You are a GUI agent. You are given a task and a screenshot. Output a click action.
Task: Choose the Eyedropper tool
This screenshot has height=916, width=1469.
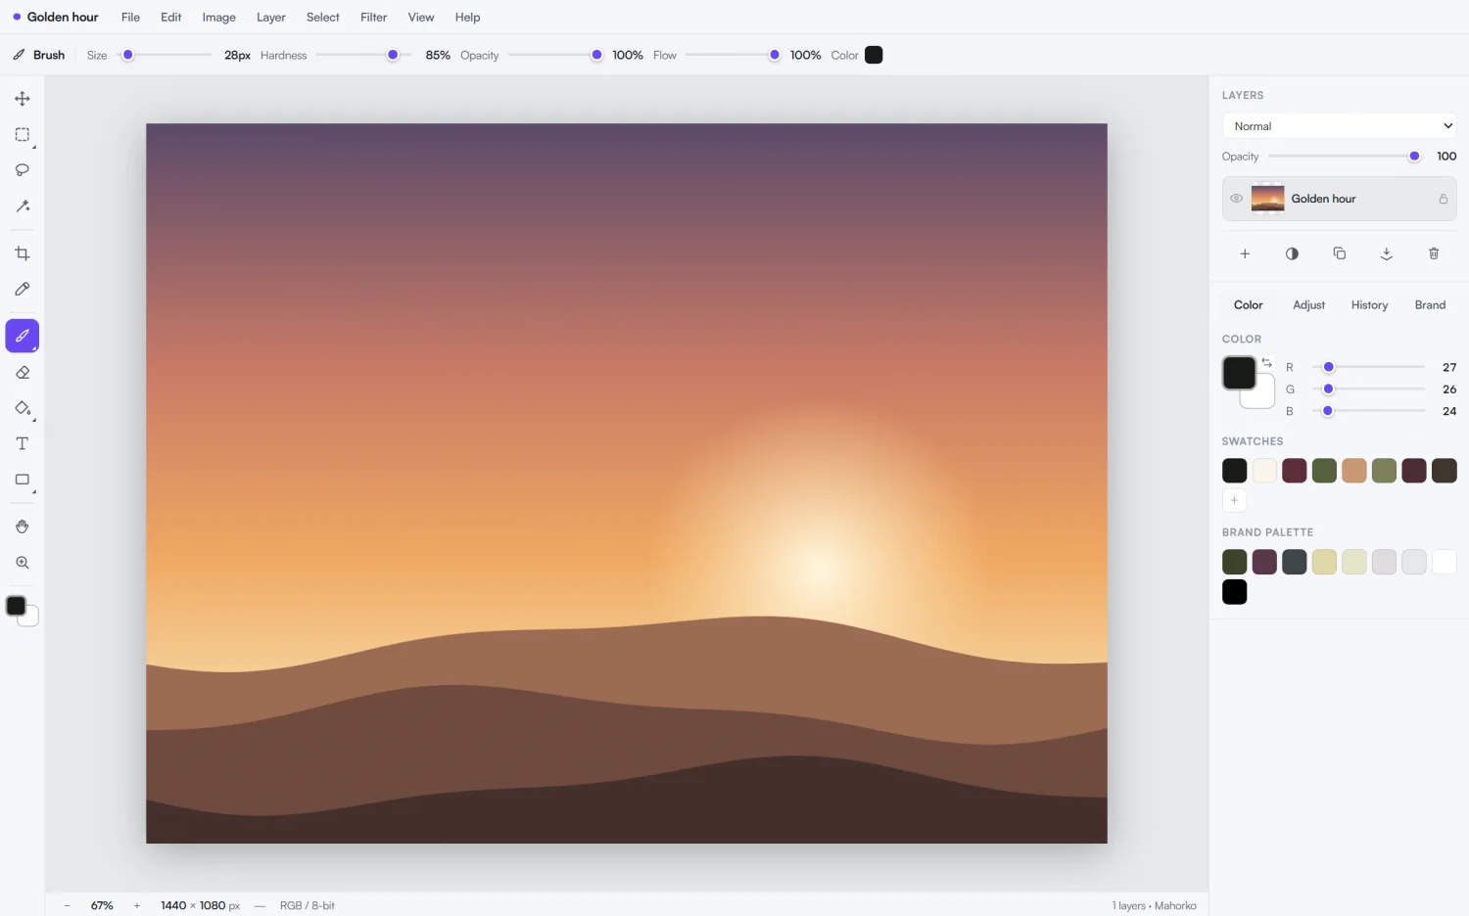(22, 290)
